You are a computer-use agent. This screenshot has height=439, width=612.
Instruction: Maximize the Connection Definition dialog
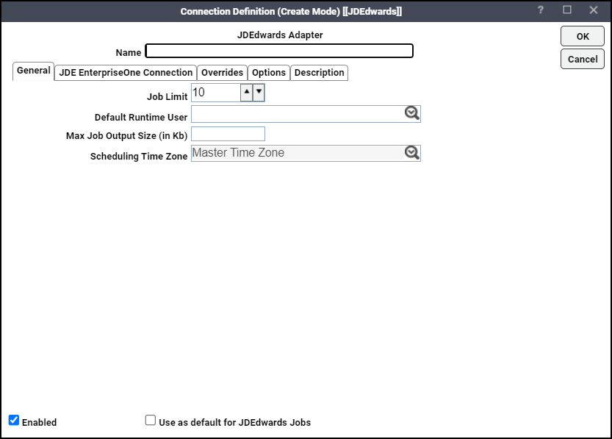coord(567,10)
